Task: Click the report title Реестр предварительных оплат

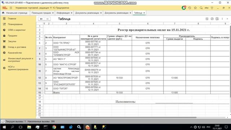Action: coord(154,30)
